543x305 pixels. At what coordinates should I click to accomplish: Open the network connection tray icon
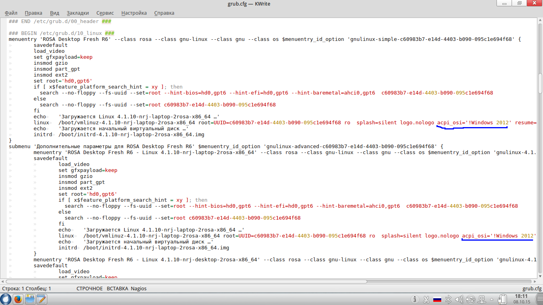[481, 299]
